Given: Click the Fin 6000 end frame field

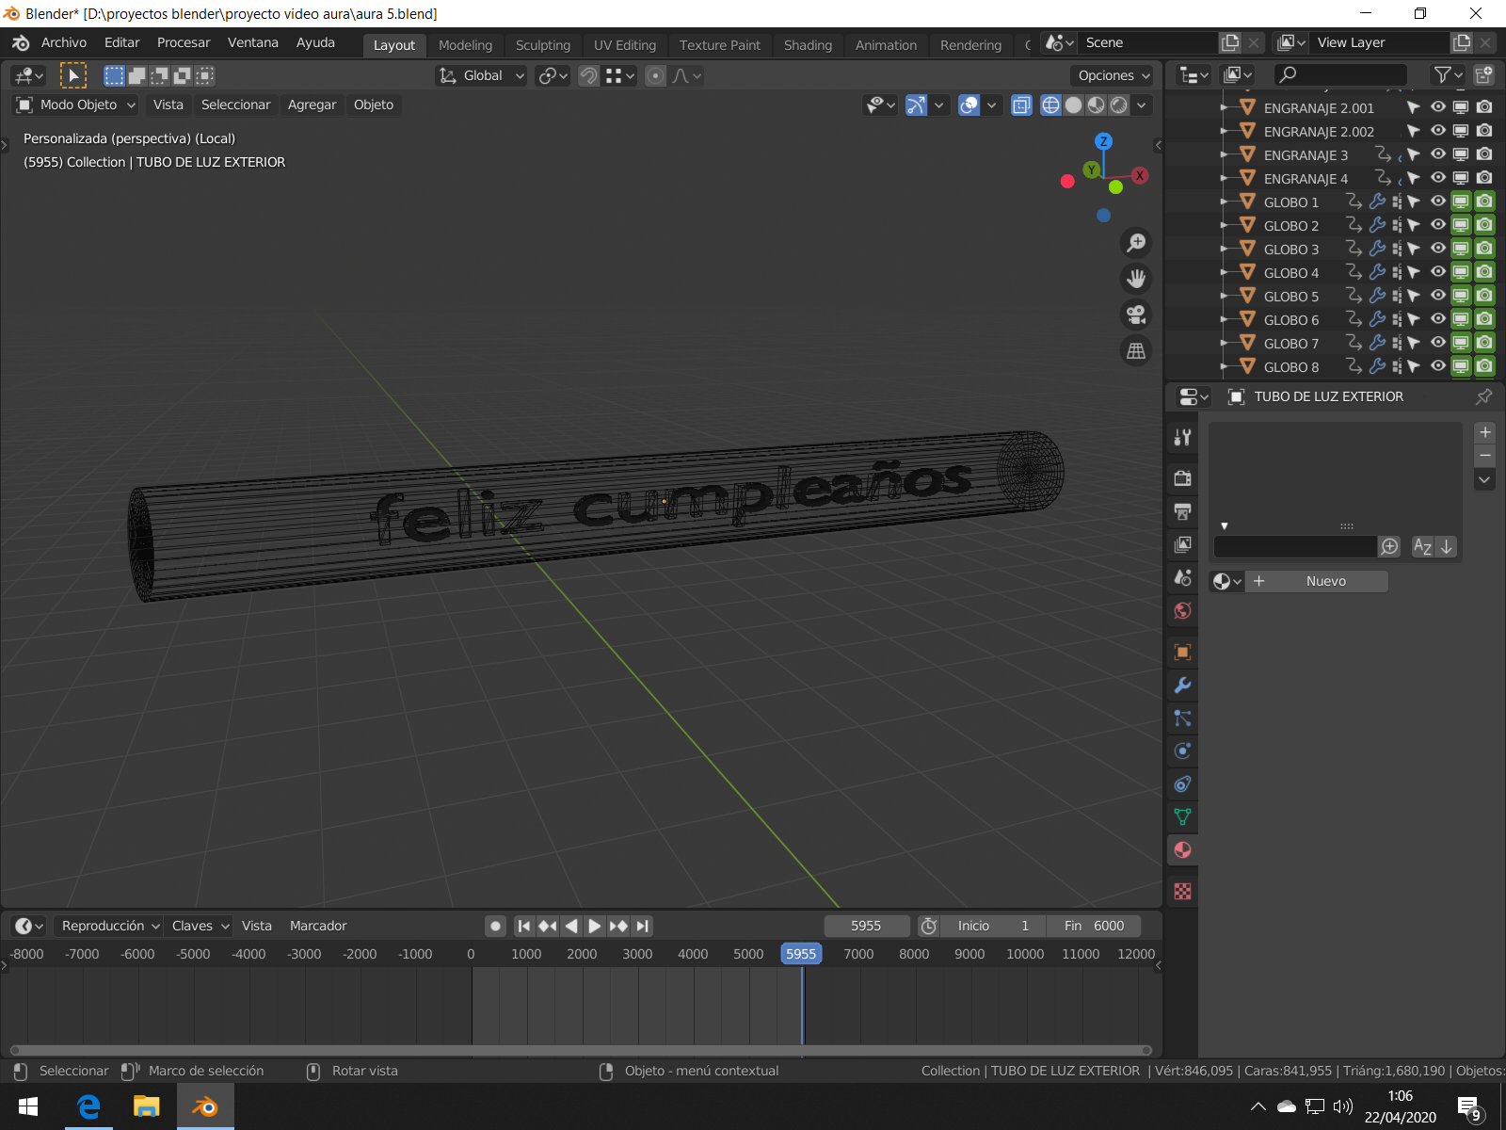Looking at the screenshot, I should (1094, 926).
